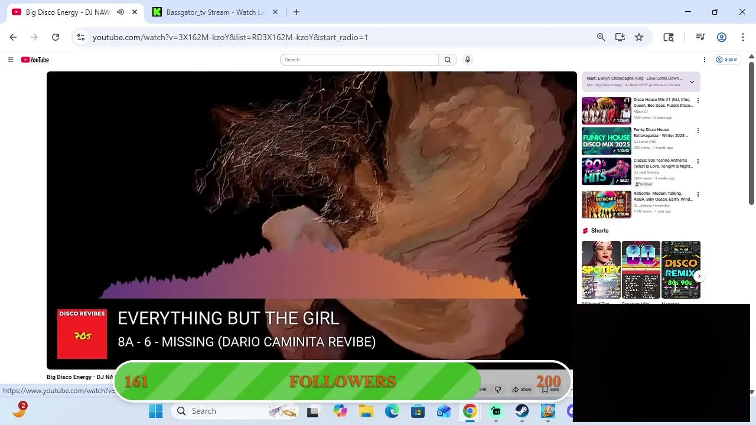
Task: Go back with the browser back arrow
Action: pos(13,37)
